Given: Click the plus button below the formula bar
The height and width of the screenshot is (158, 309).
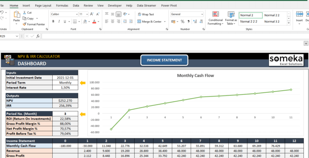Looking at the screenshot, I should (x=306, y=44).
